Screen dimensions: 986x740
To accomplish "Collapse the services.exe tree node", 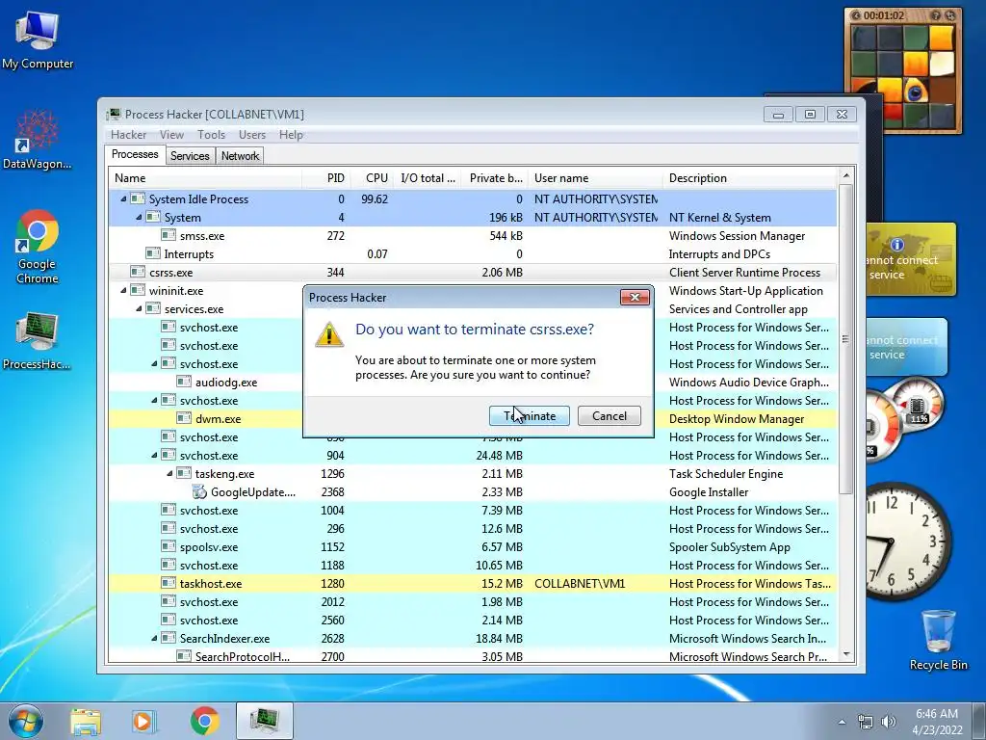I will [x=139, y=309].
